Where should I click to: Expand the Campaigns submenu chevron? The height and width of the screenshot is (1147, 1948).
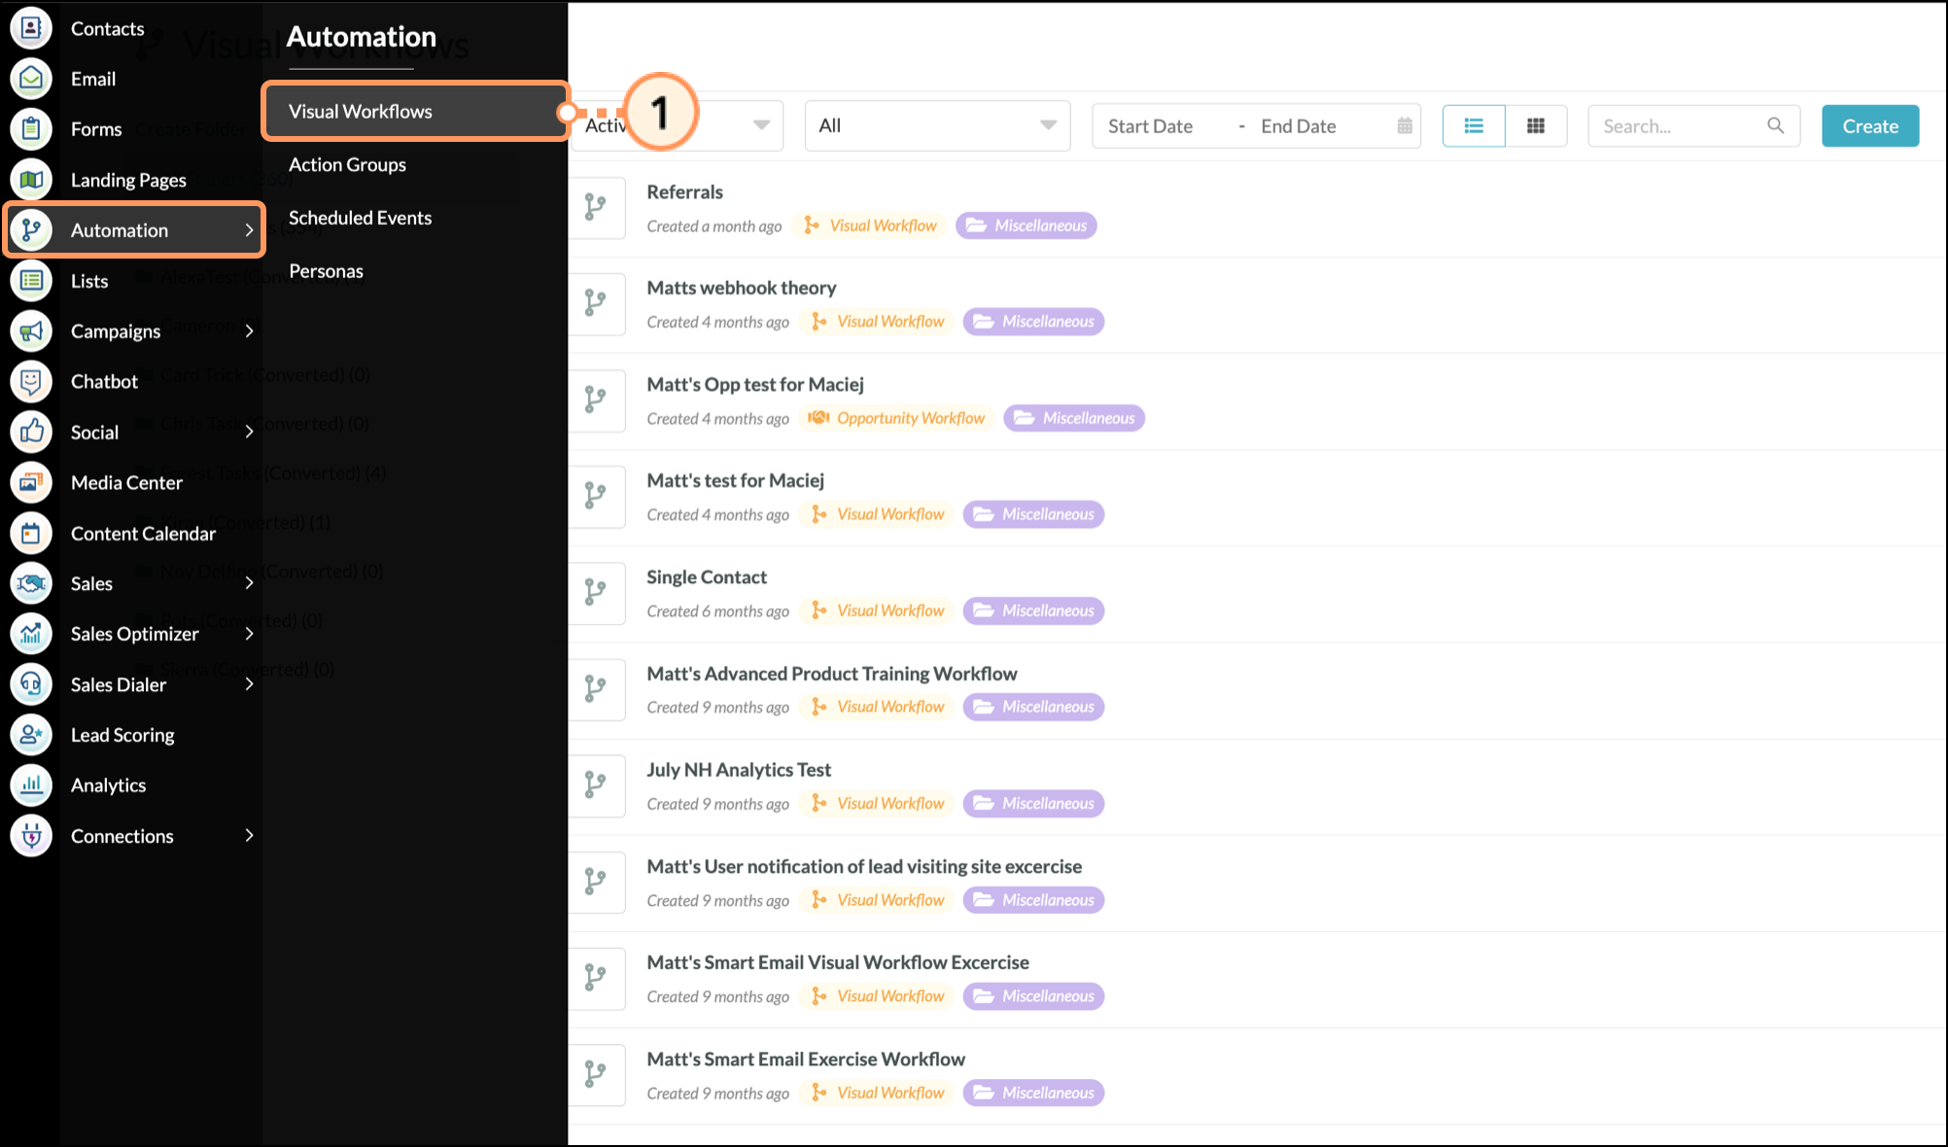click(x=250, y=331)
